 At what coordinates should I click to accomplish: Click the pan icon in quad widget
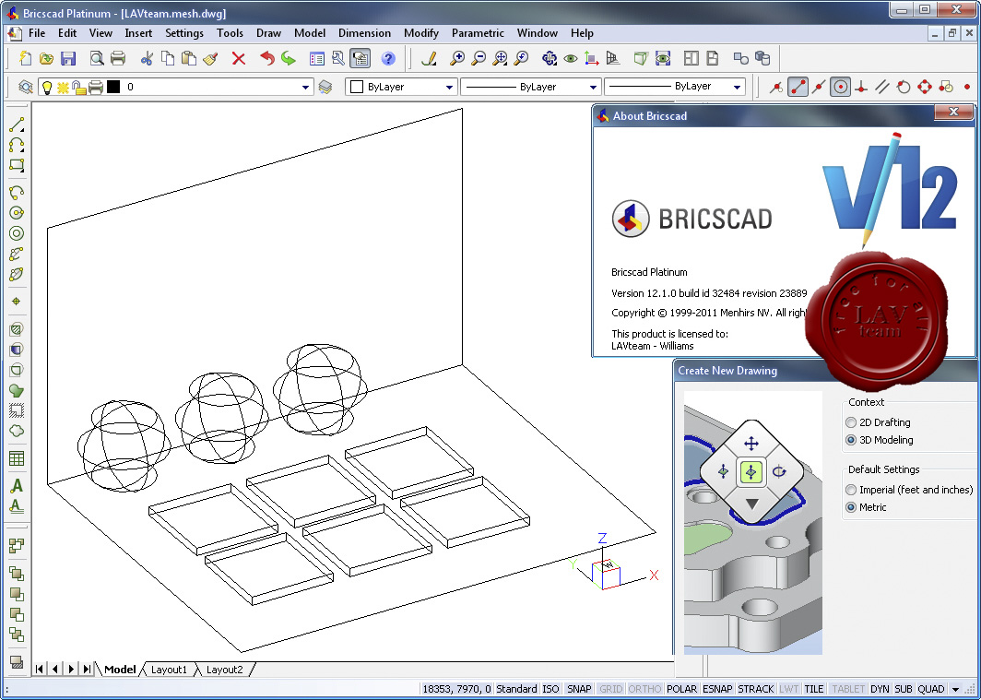[x=751, y=444]
